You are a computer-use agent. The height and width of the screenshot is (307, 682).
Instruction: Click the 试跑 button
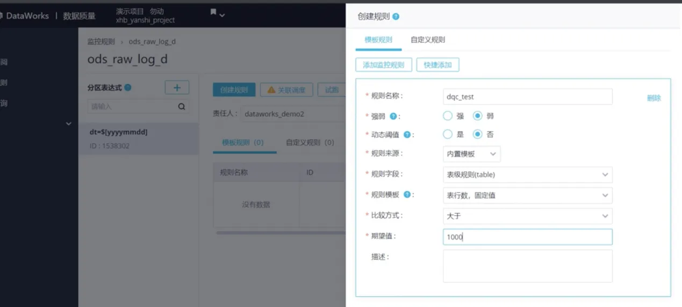click(x=332, y=90)
